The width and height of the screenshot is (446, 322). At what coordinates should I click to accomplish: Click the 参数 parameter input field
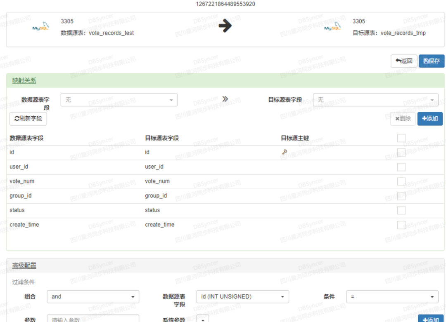tap(93, 318)
